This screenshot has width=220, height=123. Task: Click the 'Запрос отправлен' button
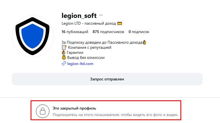(107, 79)
